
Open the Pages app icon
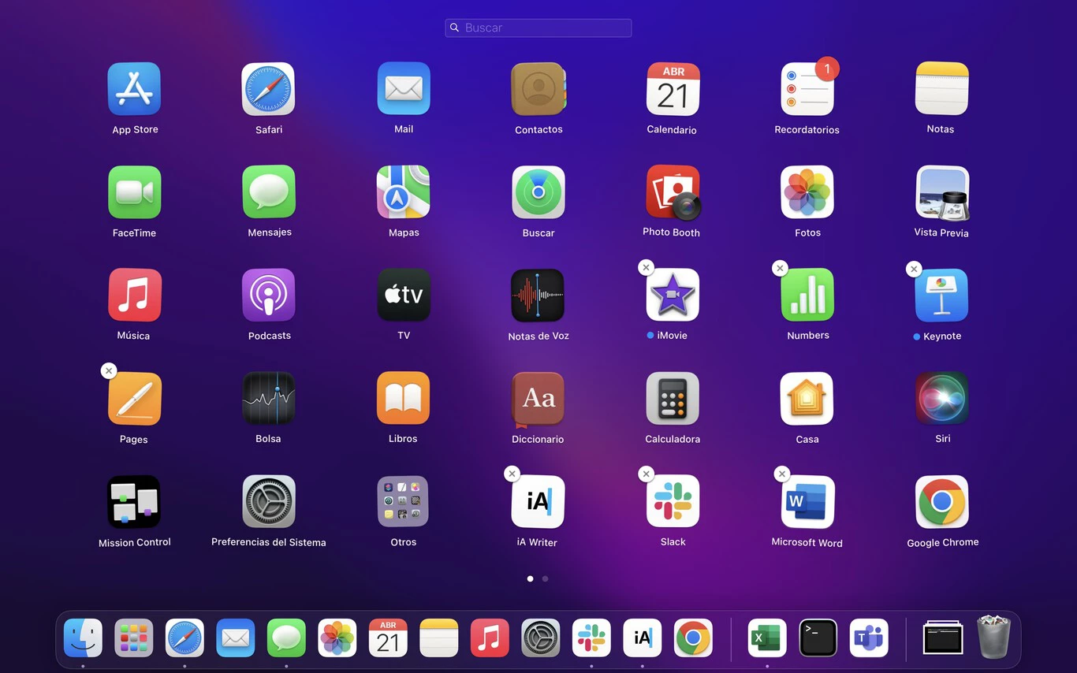134,399
